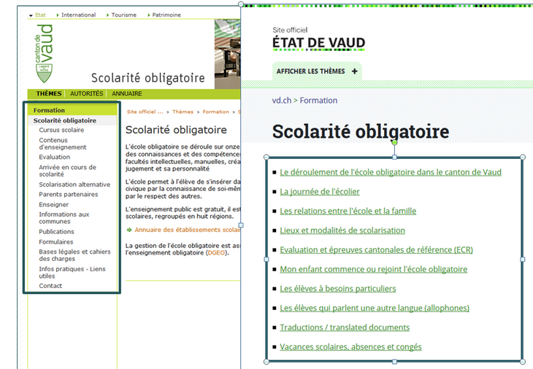Select the THÈMES tab

coord(49,93)
